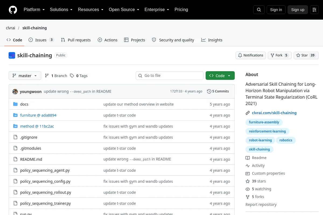This screenshot has height=215, width=323.
Task: Open the search magnifier icon in header
Action: point(259,10)
